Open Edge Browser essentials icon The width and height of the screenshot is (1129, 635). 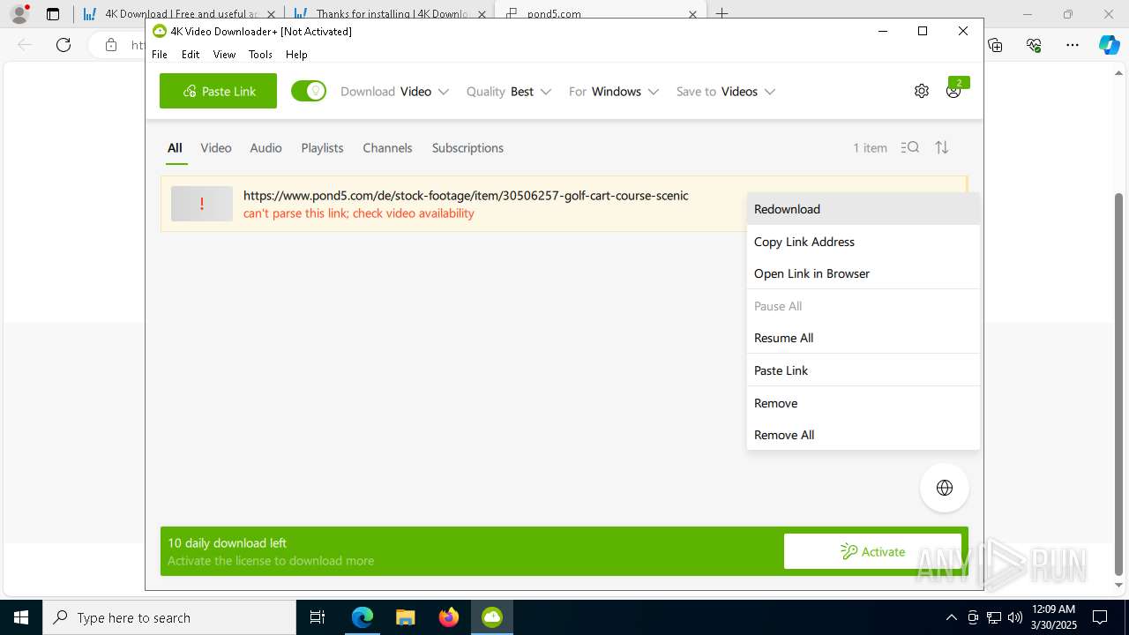click(x=1034, y=45)
